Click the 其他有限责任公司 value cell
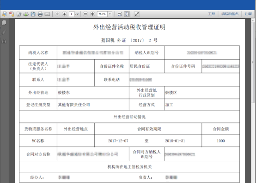This screenshot has width=256, height=183. (93, 104)
